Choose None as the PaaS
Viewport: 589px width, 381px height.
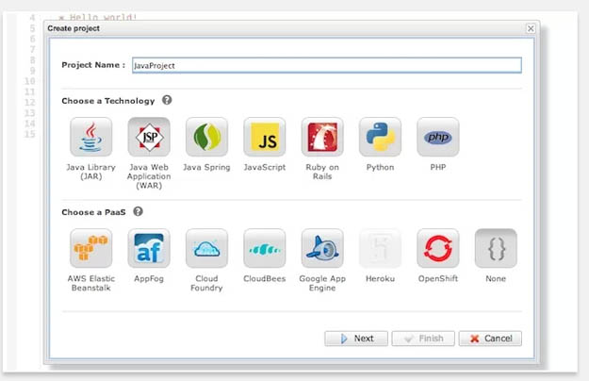tap(496, 248)
